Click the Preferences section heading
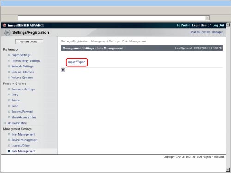The height and width of the screenshot is (173, 231). click(x=11, y=49)
